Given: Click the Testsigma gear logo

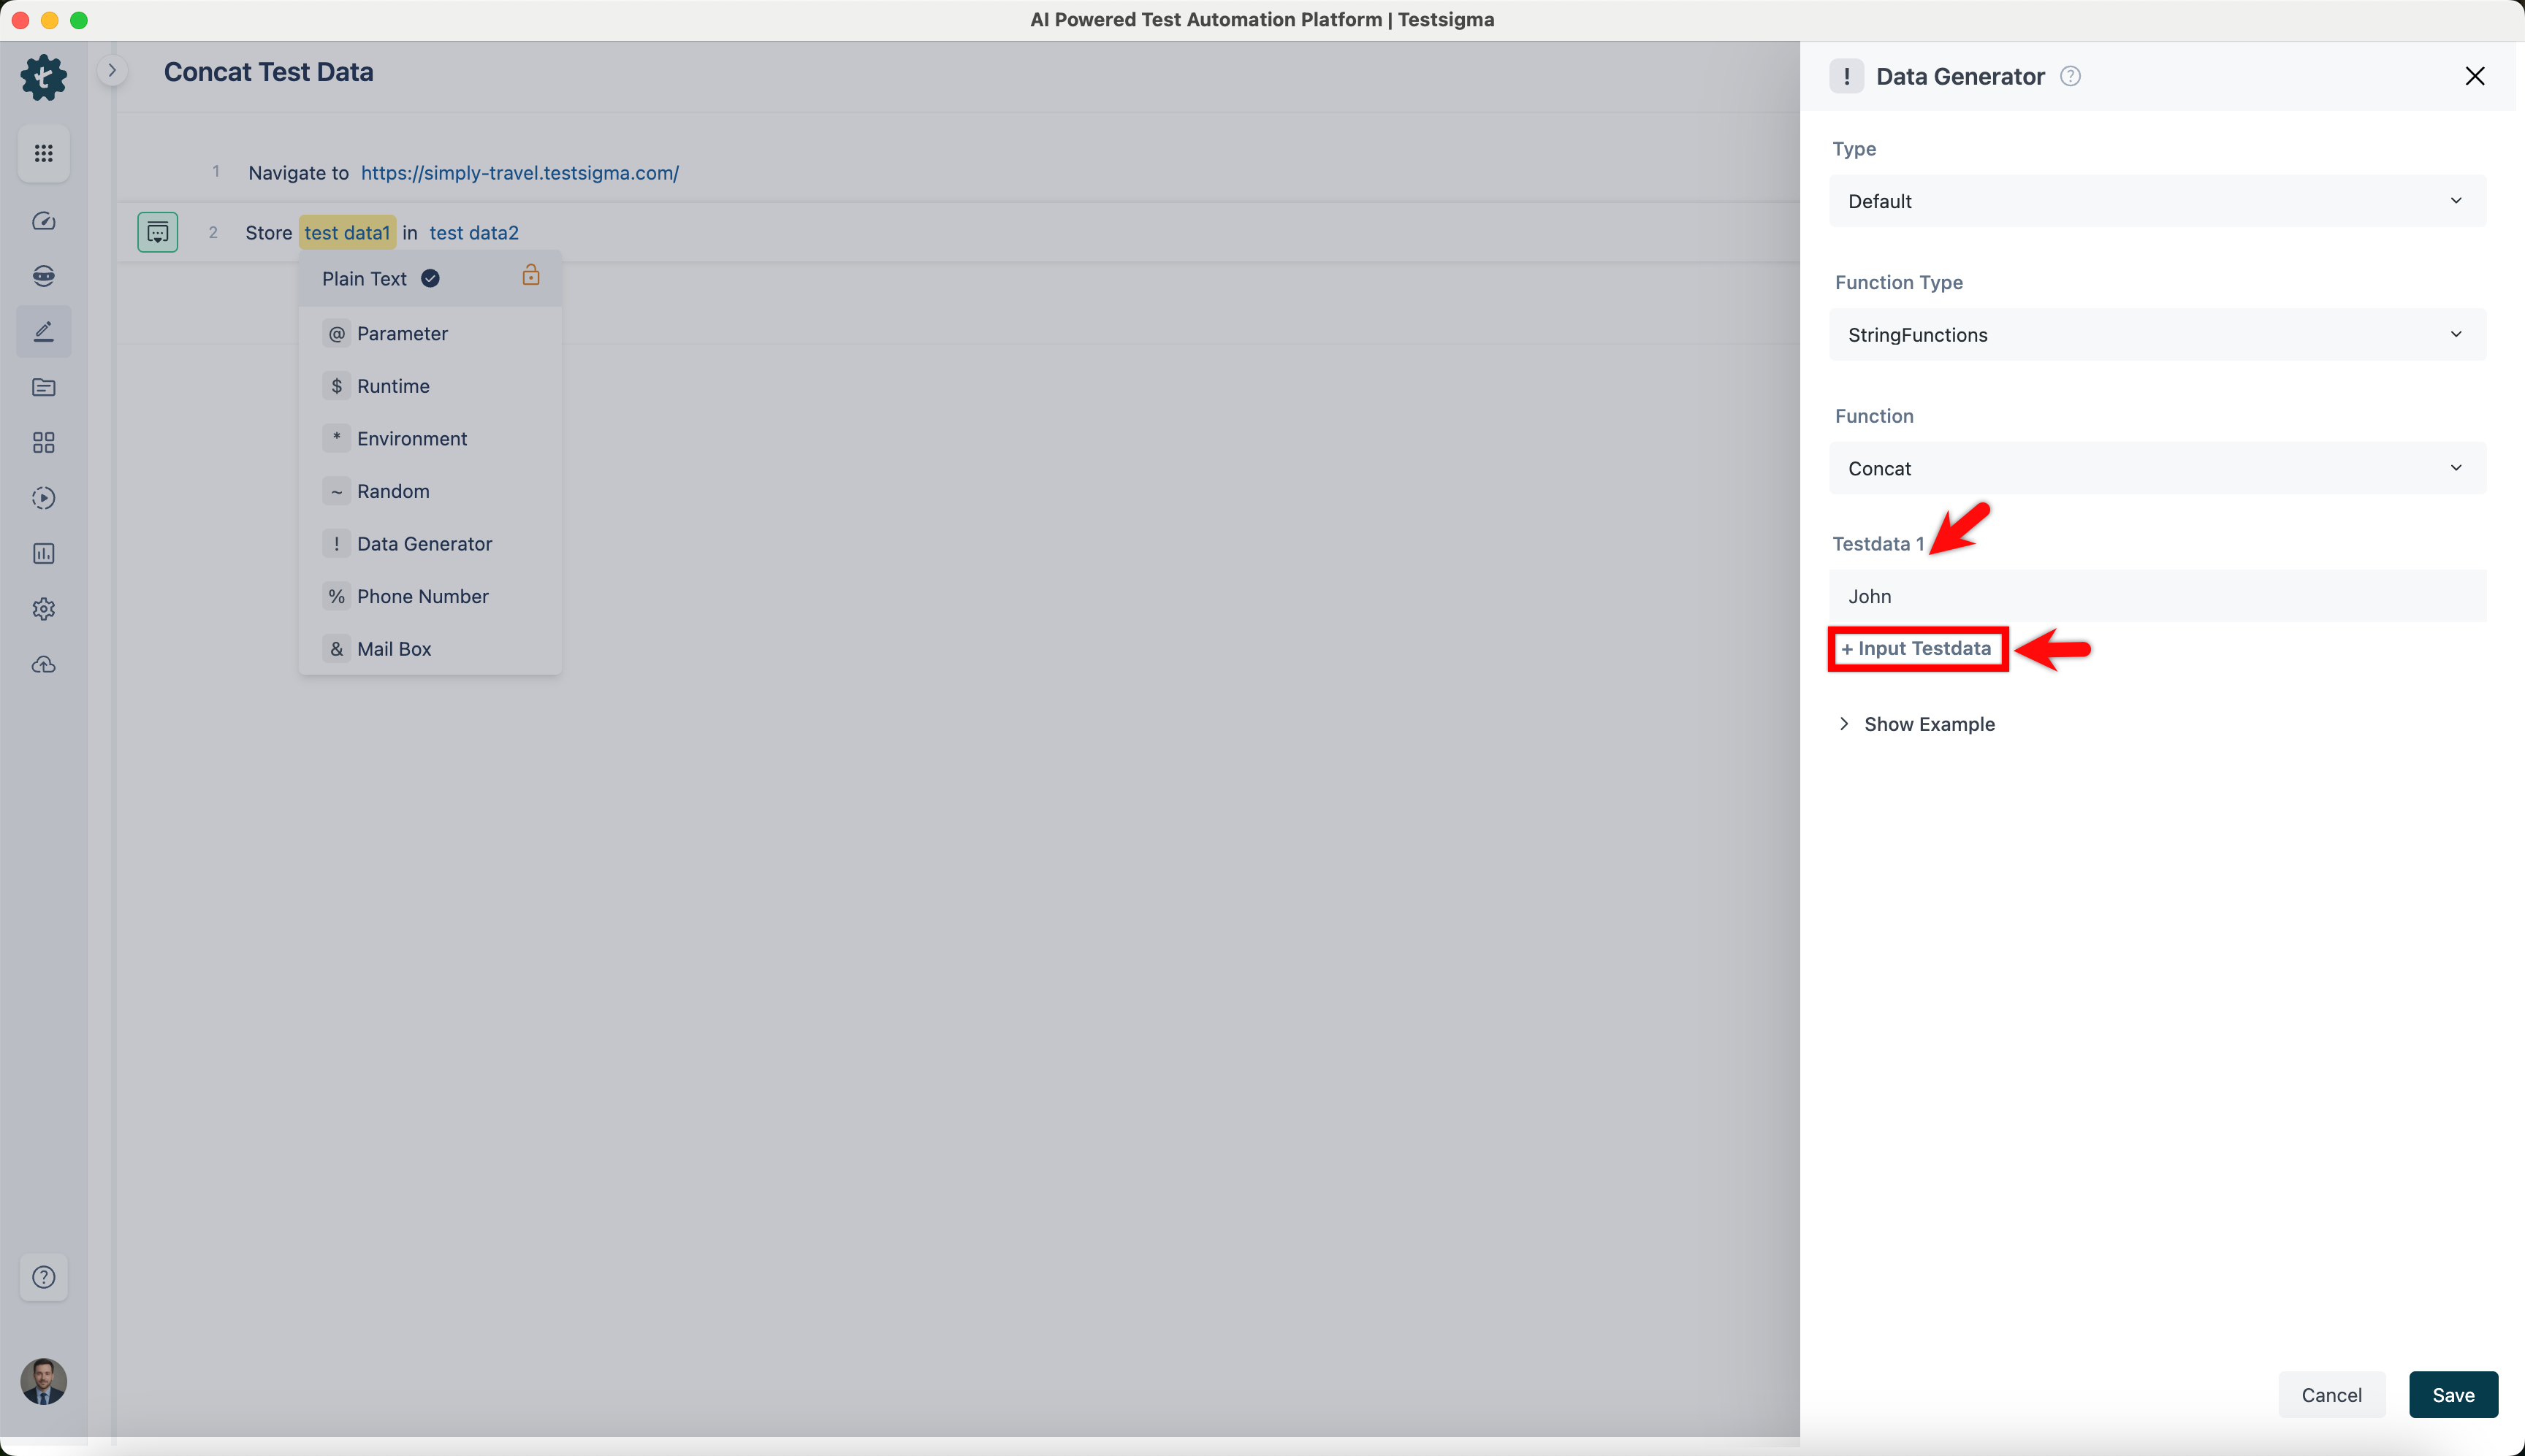Looking at the screenshot, I should pos(43,77).
